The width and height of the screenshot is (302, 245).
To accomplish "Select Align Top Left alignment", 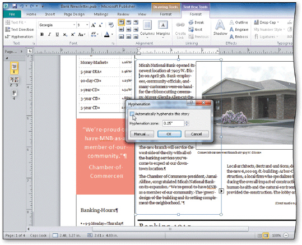I will (121, 22).
